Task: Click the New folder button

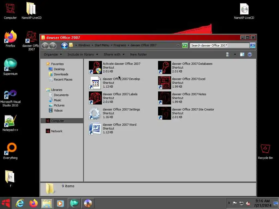Action: pos(138,54)
